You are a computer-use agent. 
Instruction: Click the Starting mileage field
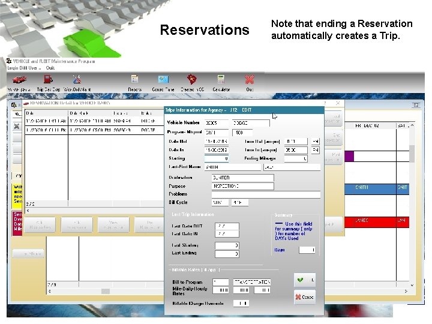[x=216, y=158]
